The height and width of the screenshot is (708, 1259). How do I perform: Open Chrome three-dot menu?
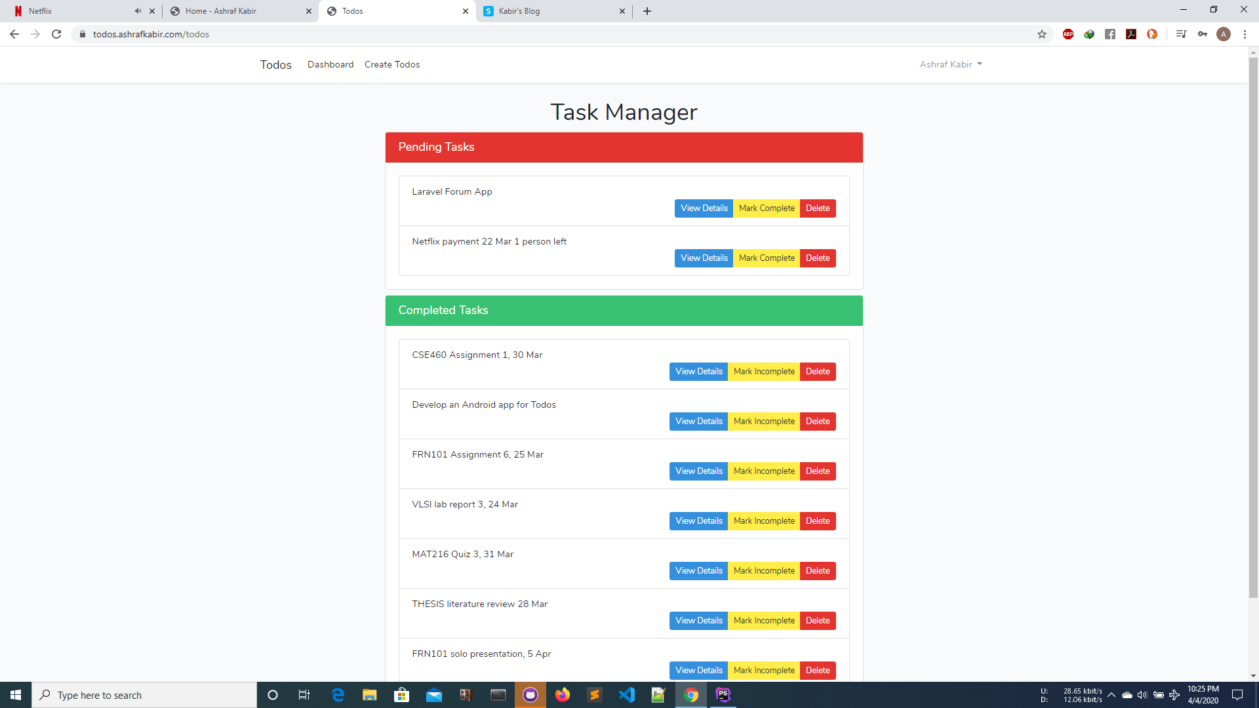[1245, 34]
